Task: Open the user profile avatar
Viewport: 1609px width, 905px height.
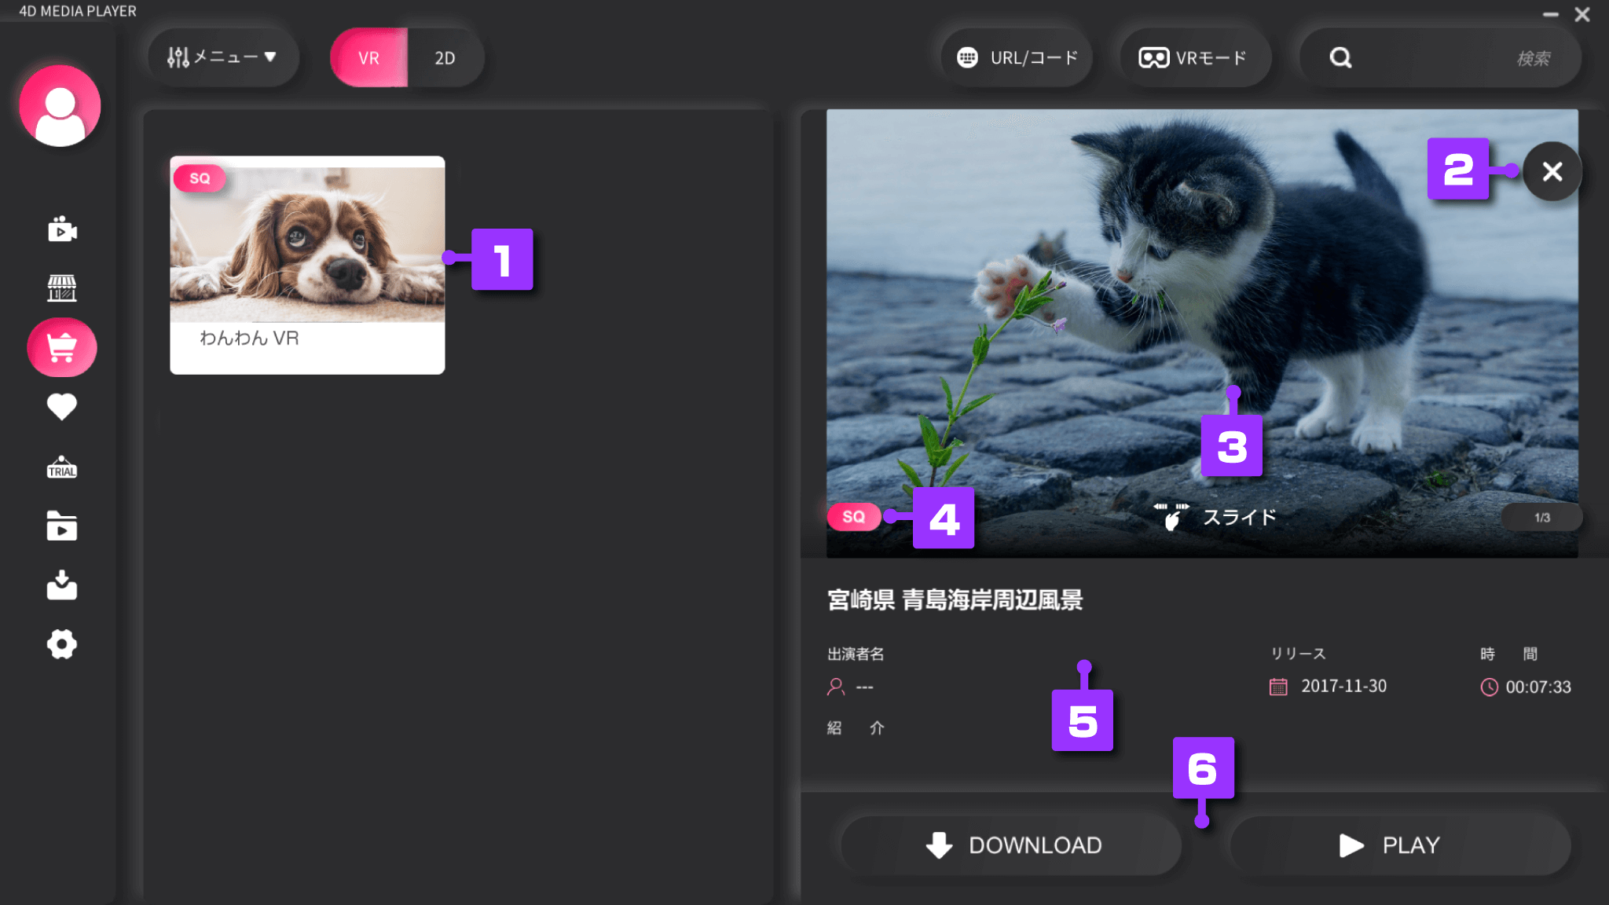Action: coord(60,106)
